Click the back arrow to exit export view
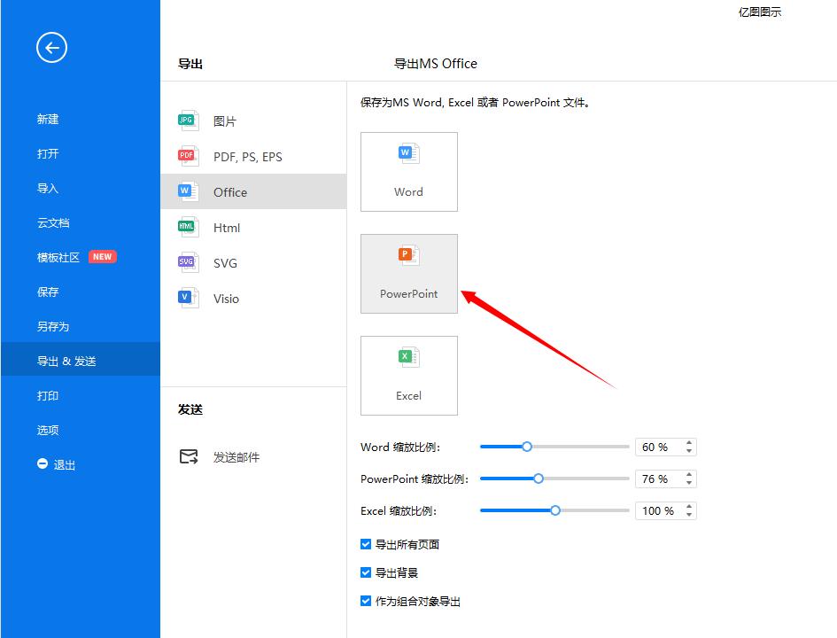837x638 pixels. click(51, 47)
